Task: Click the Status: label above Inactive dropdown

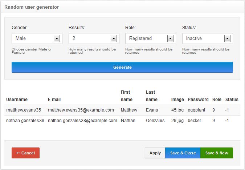Action: [x=189, y=28]
